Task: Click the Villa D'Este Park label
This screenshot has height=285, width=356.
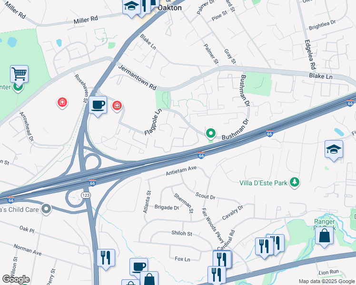Action: 263,183
